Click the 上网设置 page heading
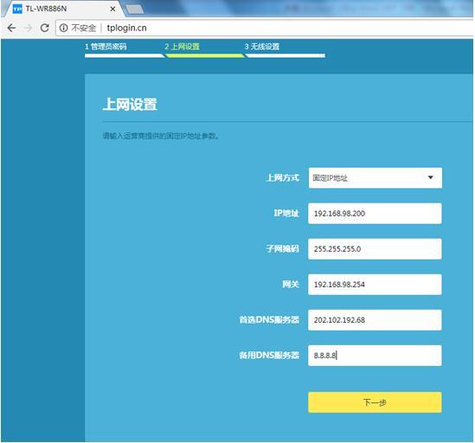The image size is (475, 443). click(130, 104)
